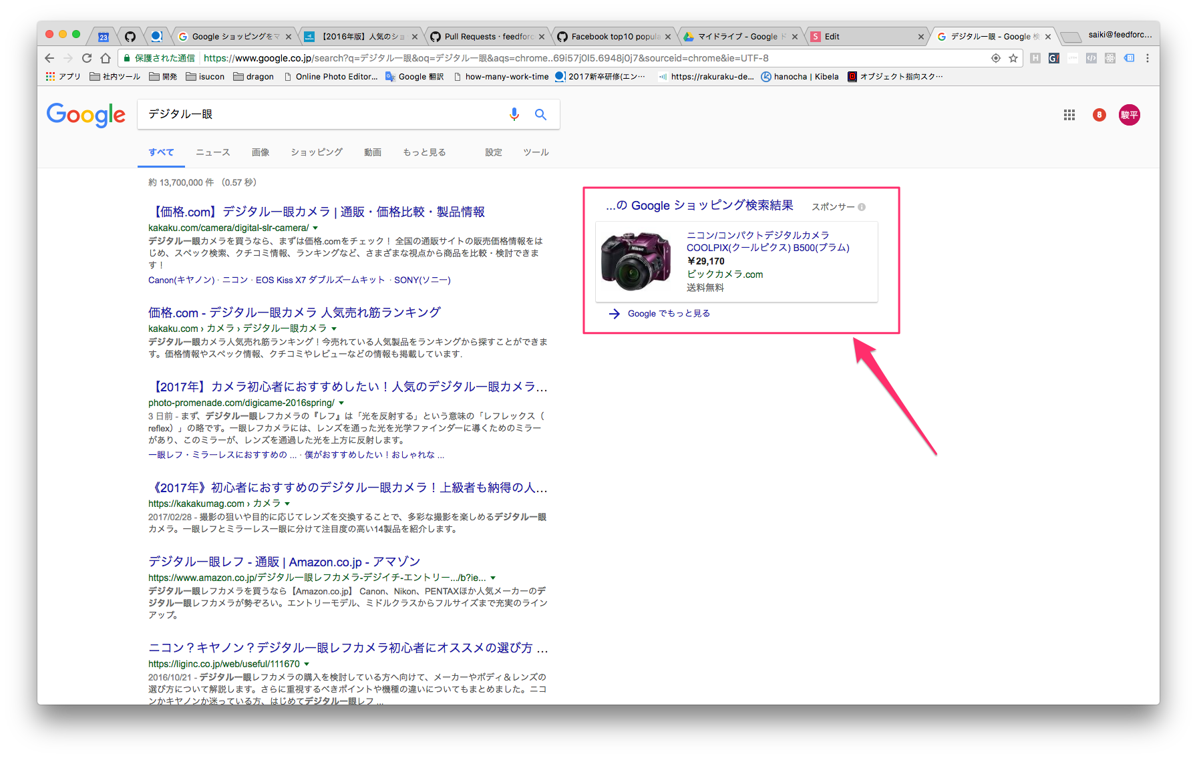Switch to the マイドライブ browser tab

741,37
